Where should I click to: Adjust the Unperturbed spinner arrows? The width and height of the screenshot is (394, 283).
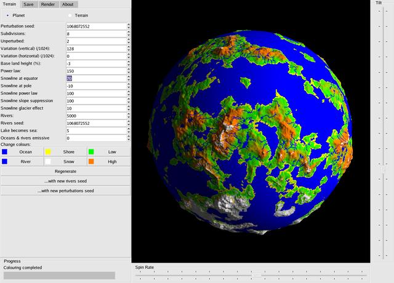(x=129, y=41)
